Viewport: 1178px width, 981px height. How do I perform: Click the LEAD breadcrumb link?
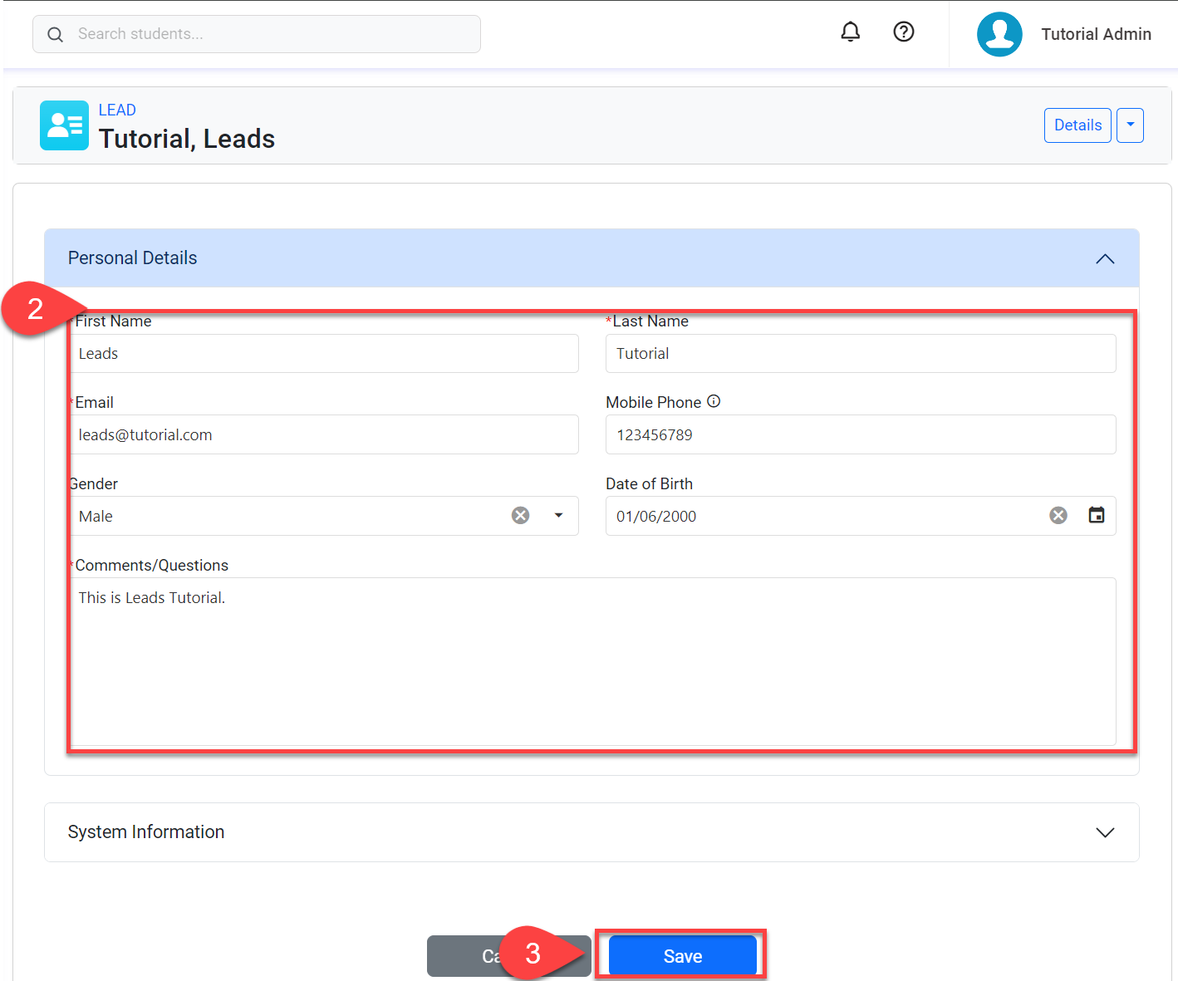coord(117,110)
